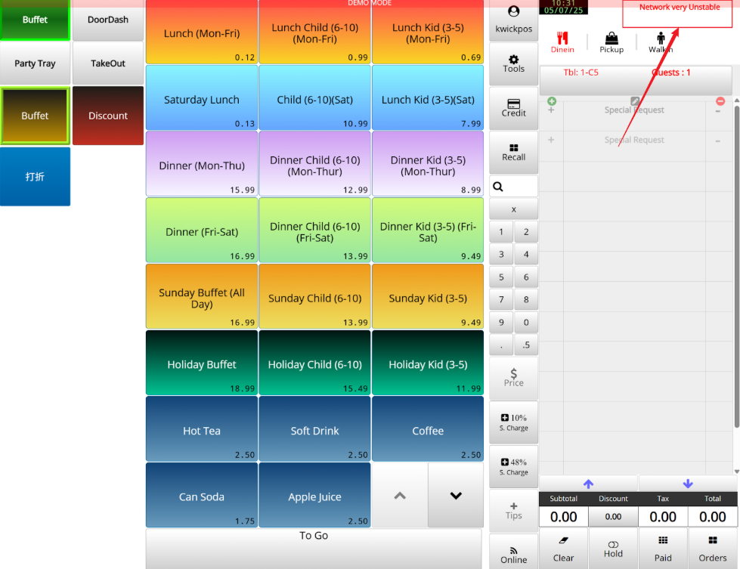Select the top green Buffet tab
This screenshot has width=740, height=569.
[35, 20]
